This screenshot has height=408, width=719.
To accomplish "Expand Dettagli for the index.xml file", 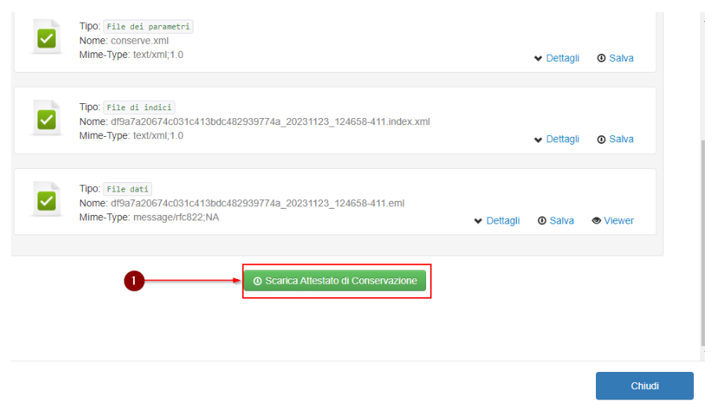I will (556, 139).
